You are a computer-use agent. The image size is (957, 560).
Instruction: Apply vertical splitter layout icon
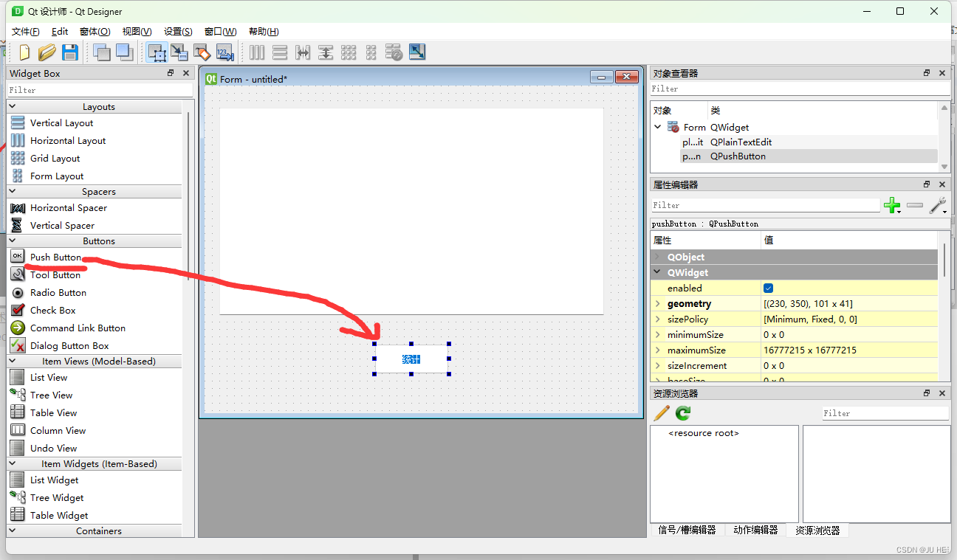pyautogui.click(x=326, y=52)
